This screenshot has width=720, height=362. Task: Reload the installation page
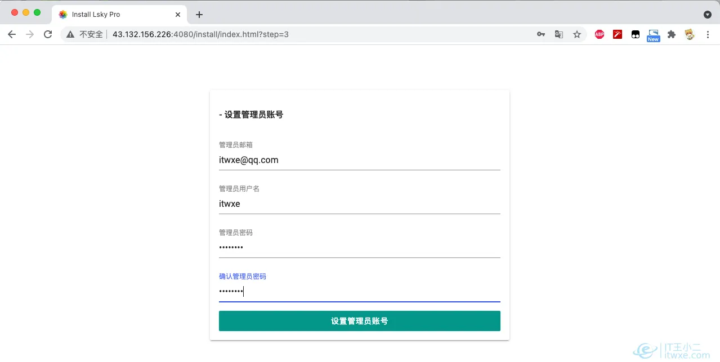coord(47,34)
